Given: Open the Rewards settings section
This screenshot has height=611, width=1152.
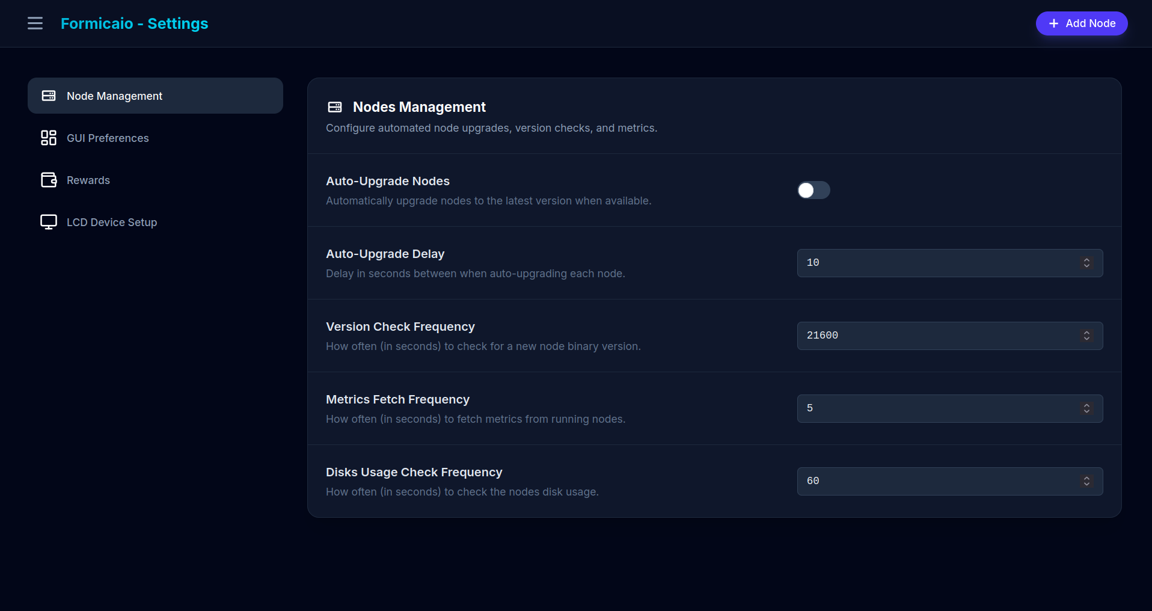Looking at the screenshot, I should 155,180.
